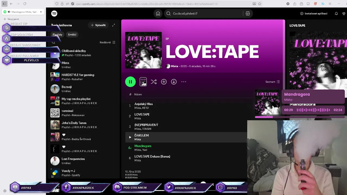Open Jirka's Daily Tunes playlist
Image resolution: width=347 pixels, height=195 pixels.
(84, 125)
